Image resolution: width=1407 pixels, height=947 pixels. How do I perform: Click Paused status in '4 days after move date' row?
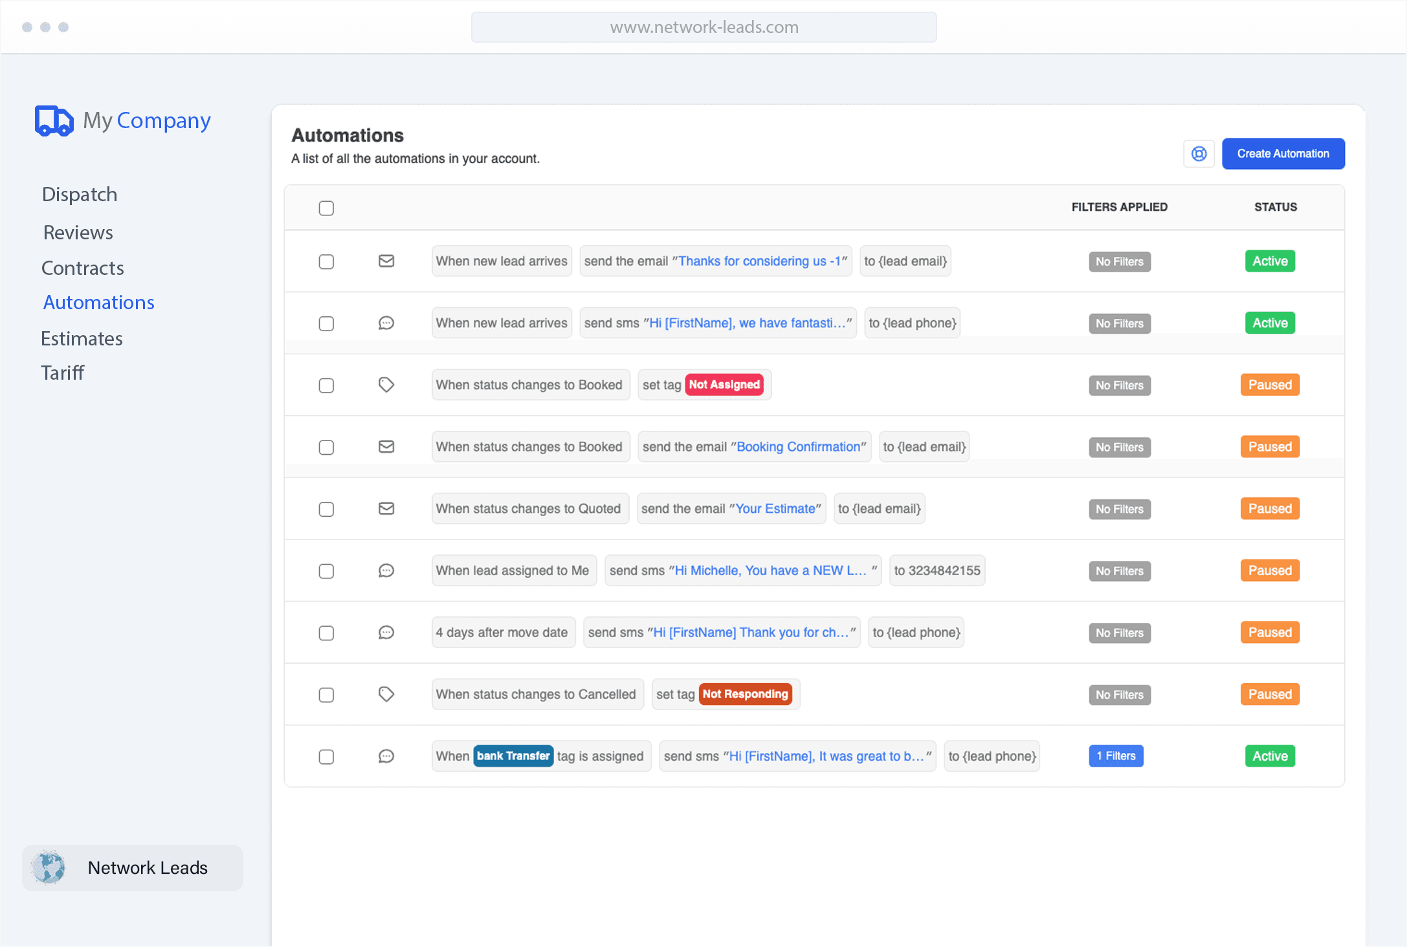click(x=1270, y=633)
